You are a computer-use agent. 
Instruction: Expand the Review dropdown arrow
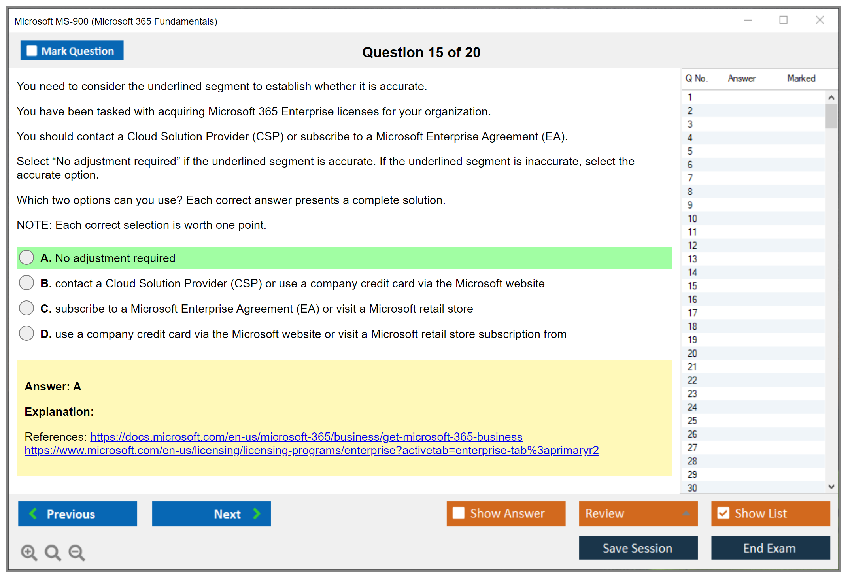pos(686,513)
